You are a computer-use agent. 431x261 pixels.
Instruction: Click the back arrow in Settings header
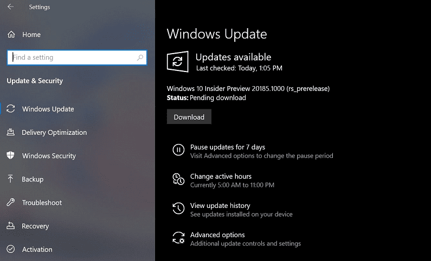point(10,6)
